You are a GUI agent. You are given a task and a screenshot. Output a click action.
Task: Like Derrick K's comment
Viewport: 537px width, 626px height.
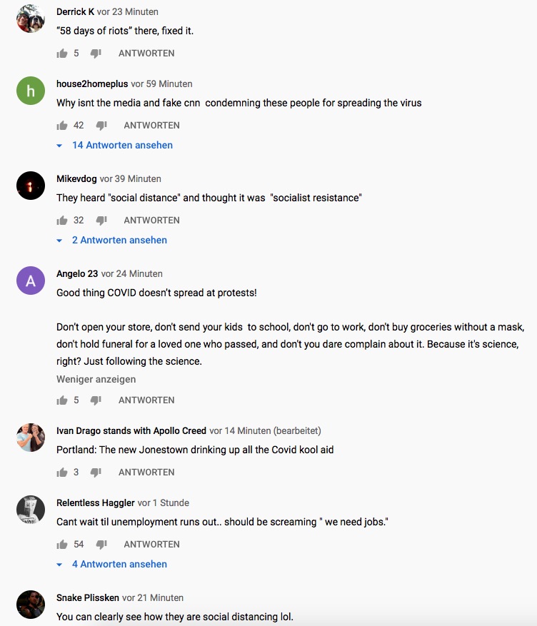coord(62,54)
